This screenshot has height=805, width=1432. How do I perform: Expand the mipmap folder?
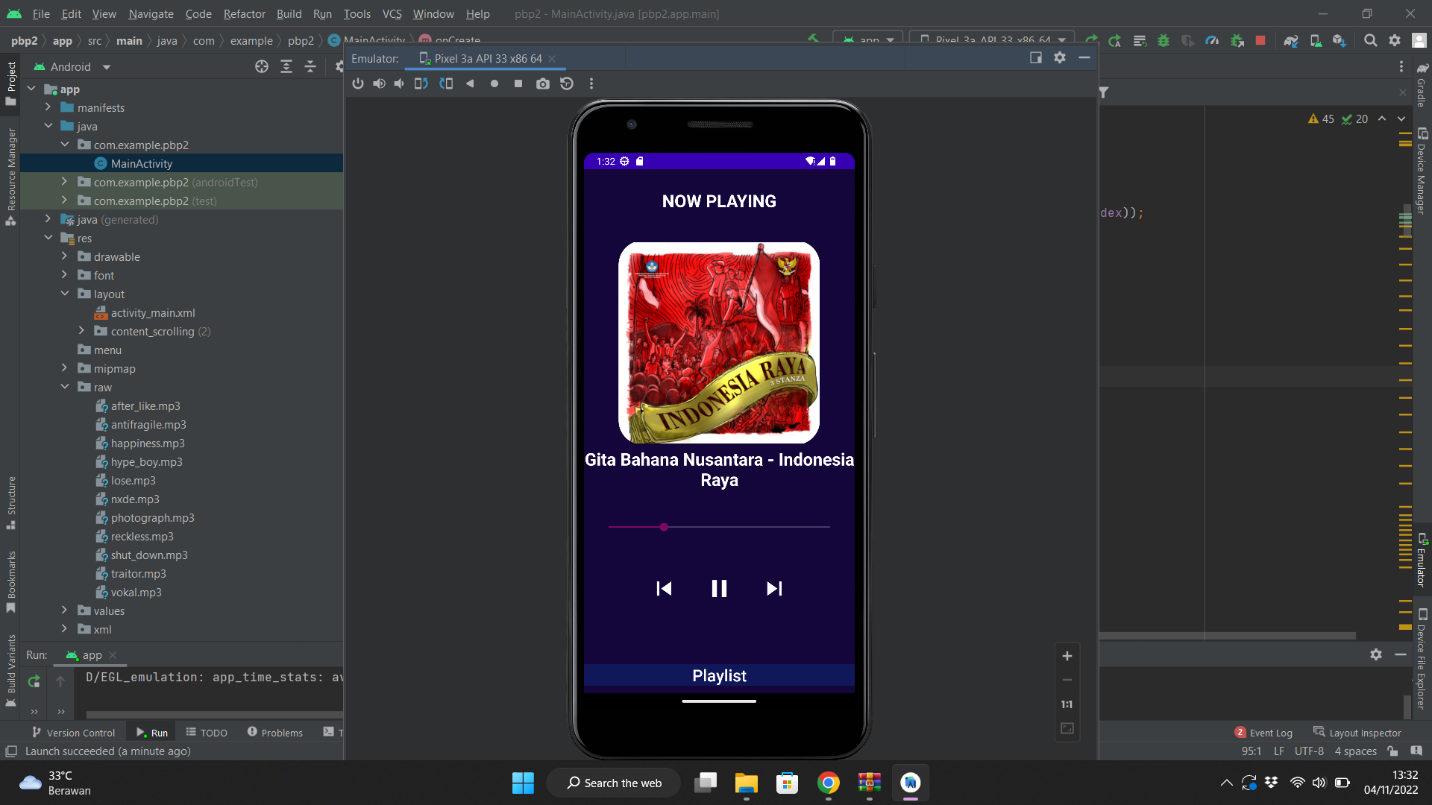pos(64,368)
